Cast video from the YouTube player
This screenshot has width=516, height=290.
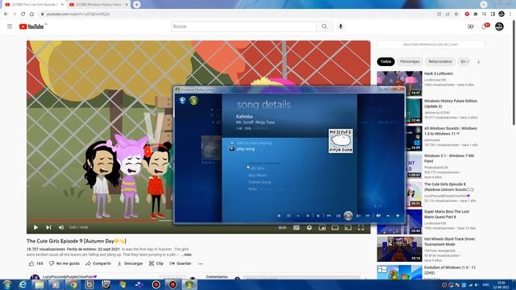(x=347, y=227)
